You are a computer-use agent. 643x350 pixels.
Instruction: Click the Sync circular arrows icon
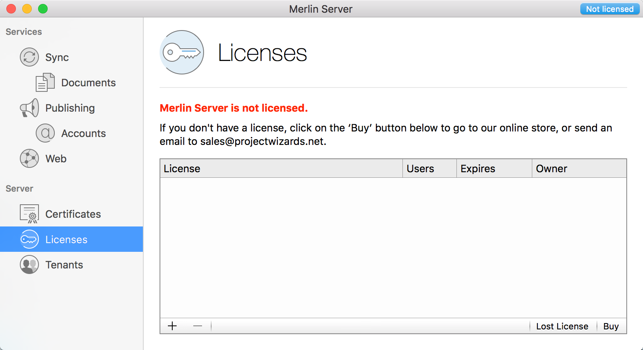(29, 57)
